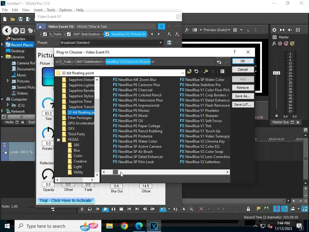Create new folder in Plug-In Chooser
Screen dimensions: 309x232
coord(206,71)
